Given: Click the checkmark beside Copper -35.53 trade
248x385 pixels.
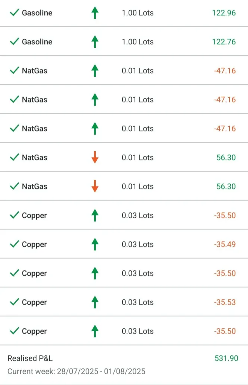Looking at the screenshot, I should click(14, 302).
